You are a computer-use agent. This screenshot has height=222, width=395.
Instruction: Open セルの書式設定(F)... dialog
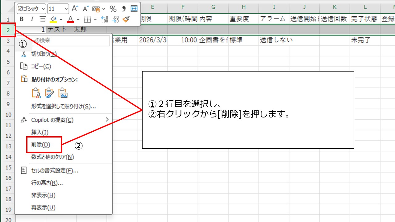55,171
